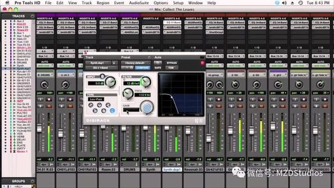
Task: Click the pan knob on Gtr421d403 strip
Action: 299,85
